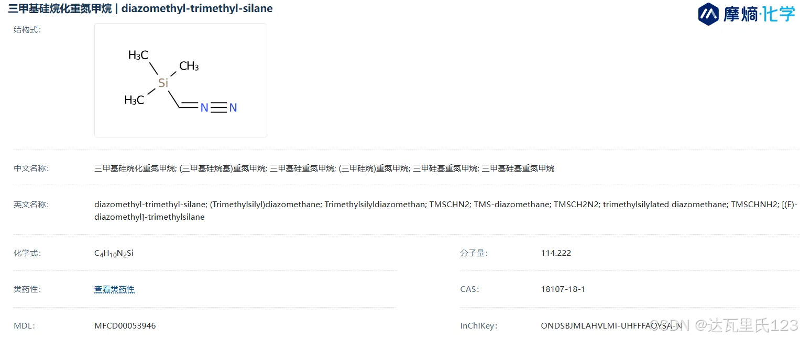This screenshot has height=339, width=800.
Task: Click the InChIKey value ONDSBJMLAHVLMI
Action: click(611, 326)
